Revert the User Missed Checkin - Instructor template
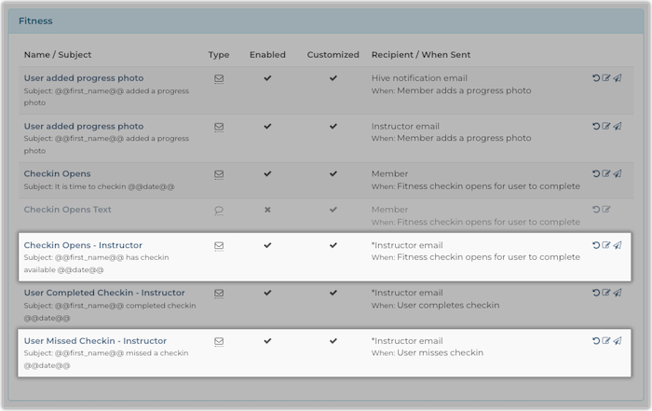652x411 pixels. [x=596, y=341]
